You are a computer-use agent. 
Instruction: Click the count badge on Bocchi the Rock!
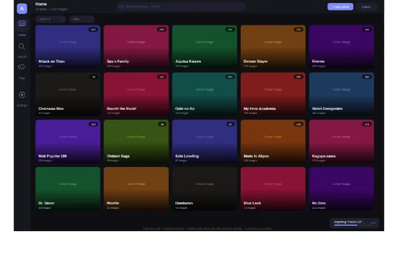(x=162, y=77)
